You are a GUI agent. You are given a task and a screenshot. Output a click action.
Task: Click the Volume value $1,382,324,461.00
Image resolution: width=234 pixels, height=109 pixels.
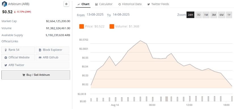click(x=58, y=28)
